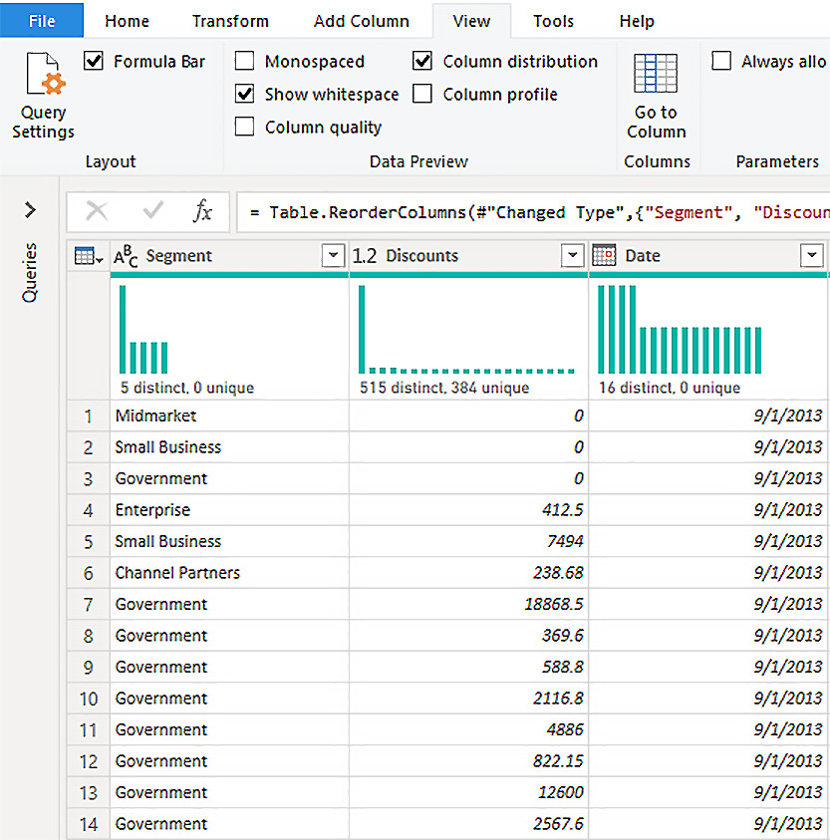Open the Segment column filter dropdown

[334, 256]
